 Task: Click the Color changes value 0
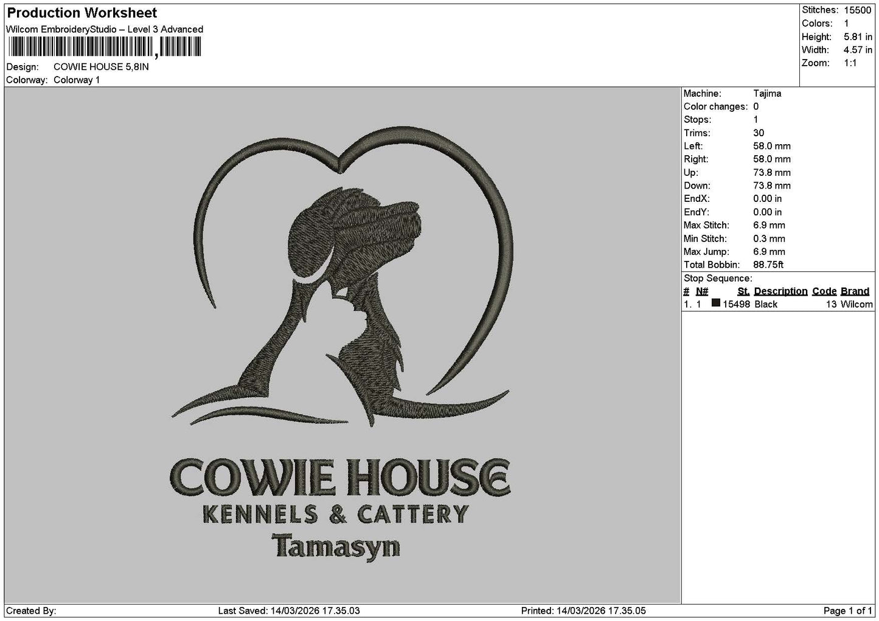(756, 106)
